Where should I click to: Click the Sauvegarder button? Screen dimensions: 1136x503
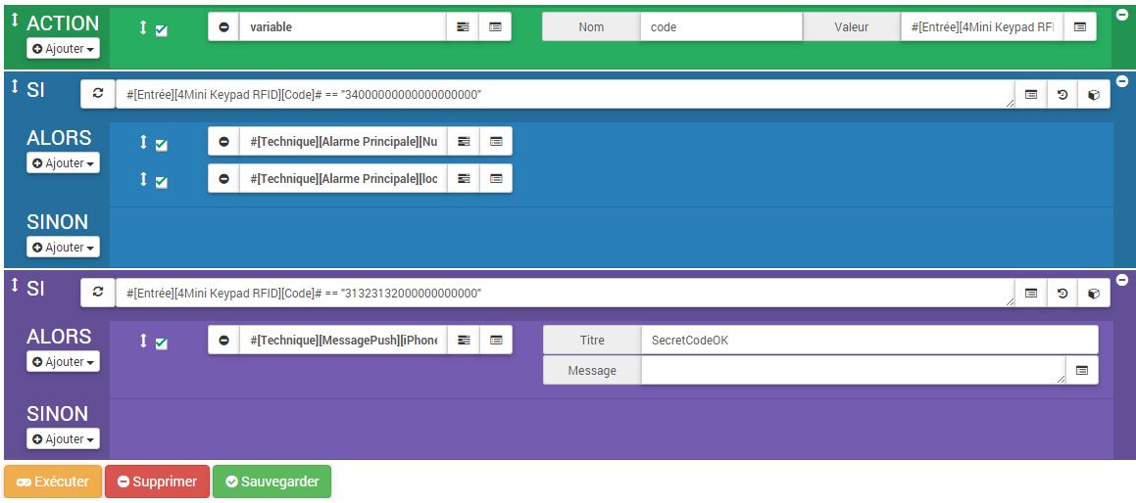pos(272,481)
